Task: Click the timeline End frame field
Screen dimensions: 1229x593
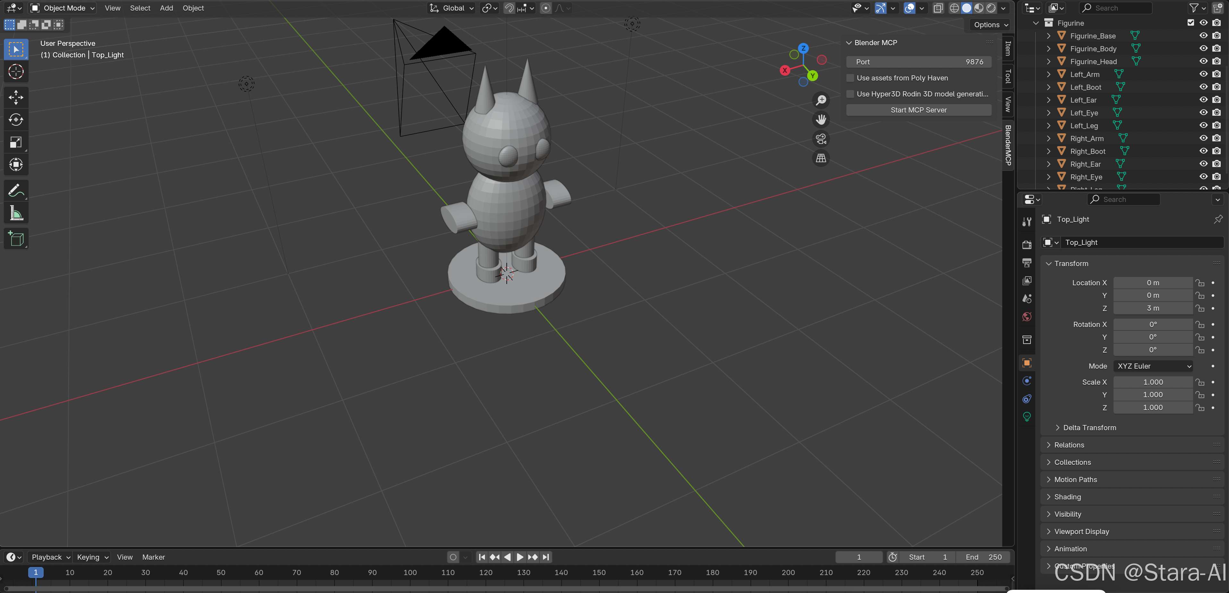Action: coord(983,557)
